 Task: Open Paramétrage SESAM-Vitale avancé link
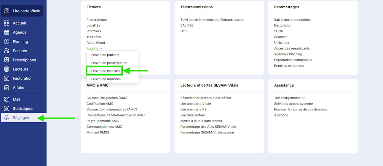click(207, 133)
